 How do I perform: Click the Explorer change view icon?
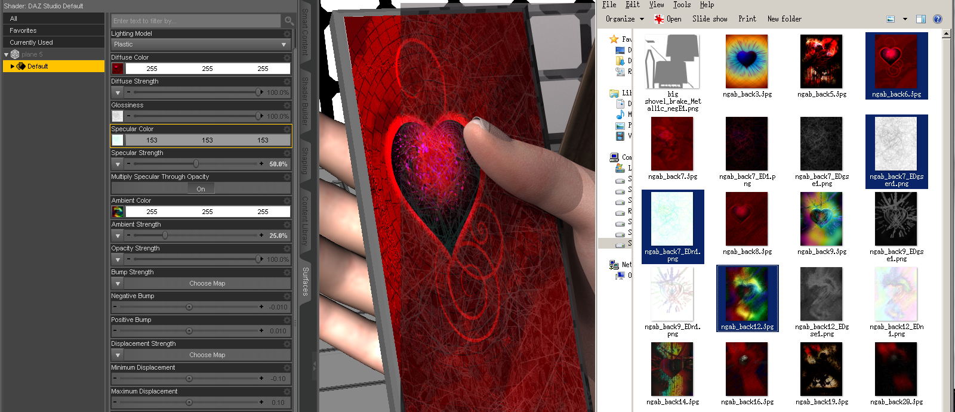pos(891,19)
